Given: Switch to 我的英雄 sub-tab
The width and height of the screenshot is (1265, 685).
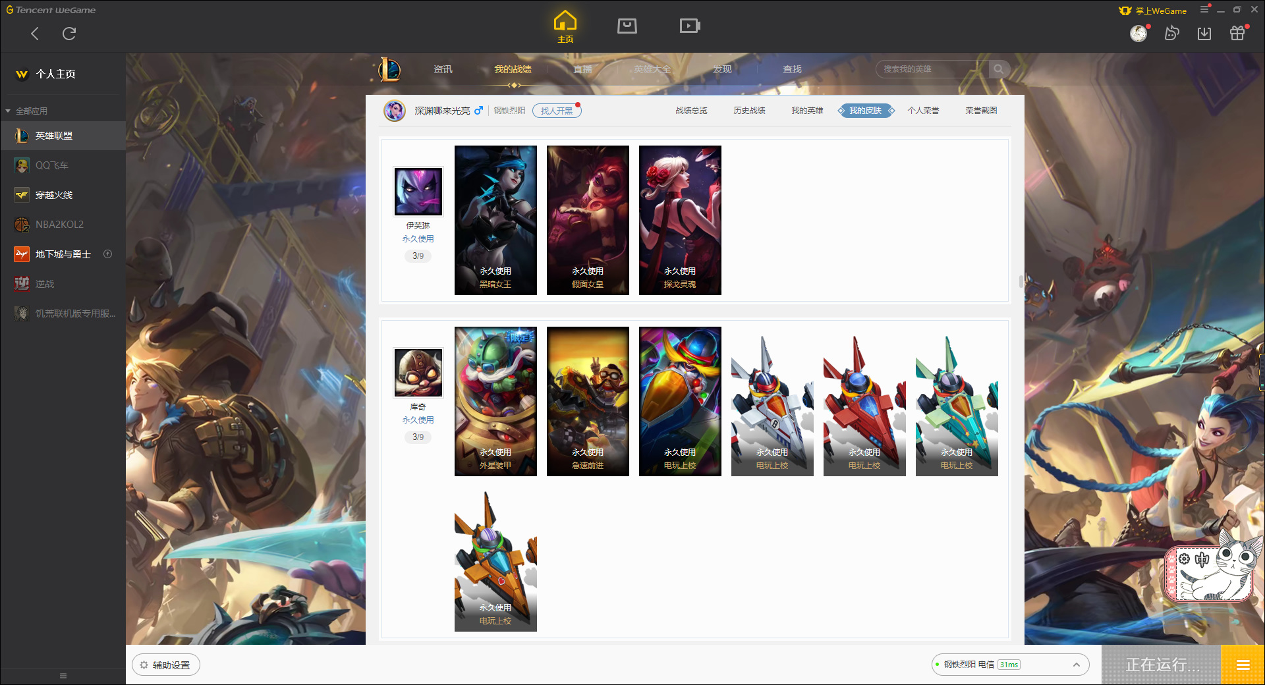Looking at the screenshot, I should 807,111.
